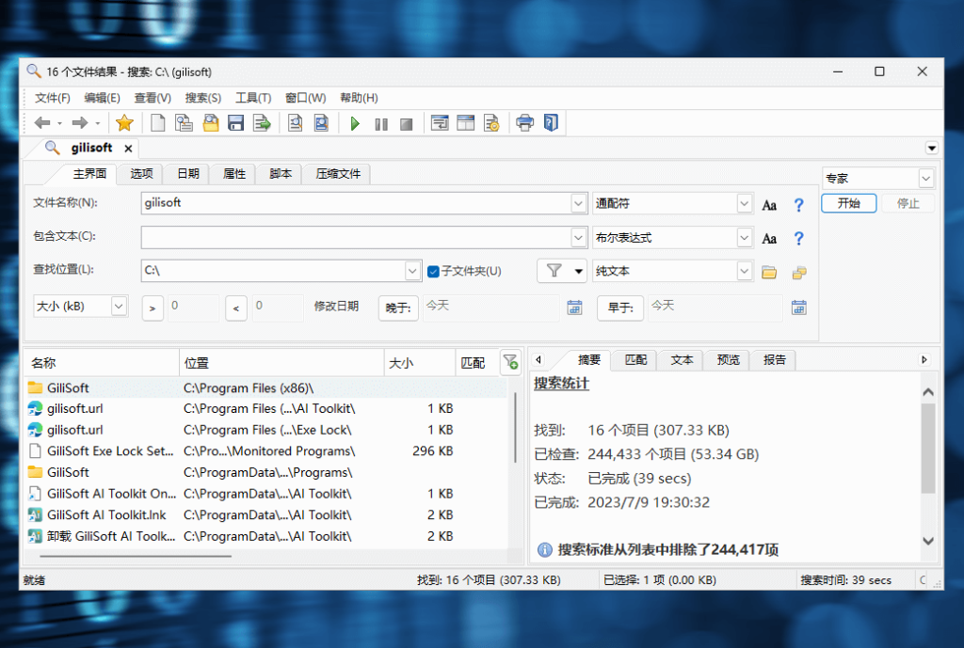The width and height of the screenshot is (964, 648).
Task: Go forward with the right arrow icon
Action: (x=80, y=123)
